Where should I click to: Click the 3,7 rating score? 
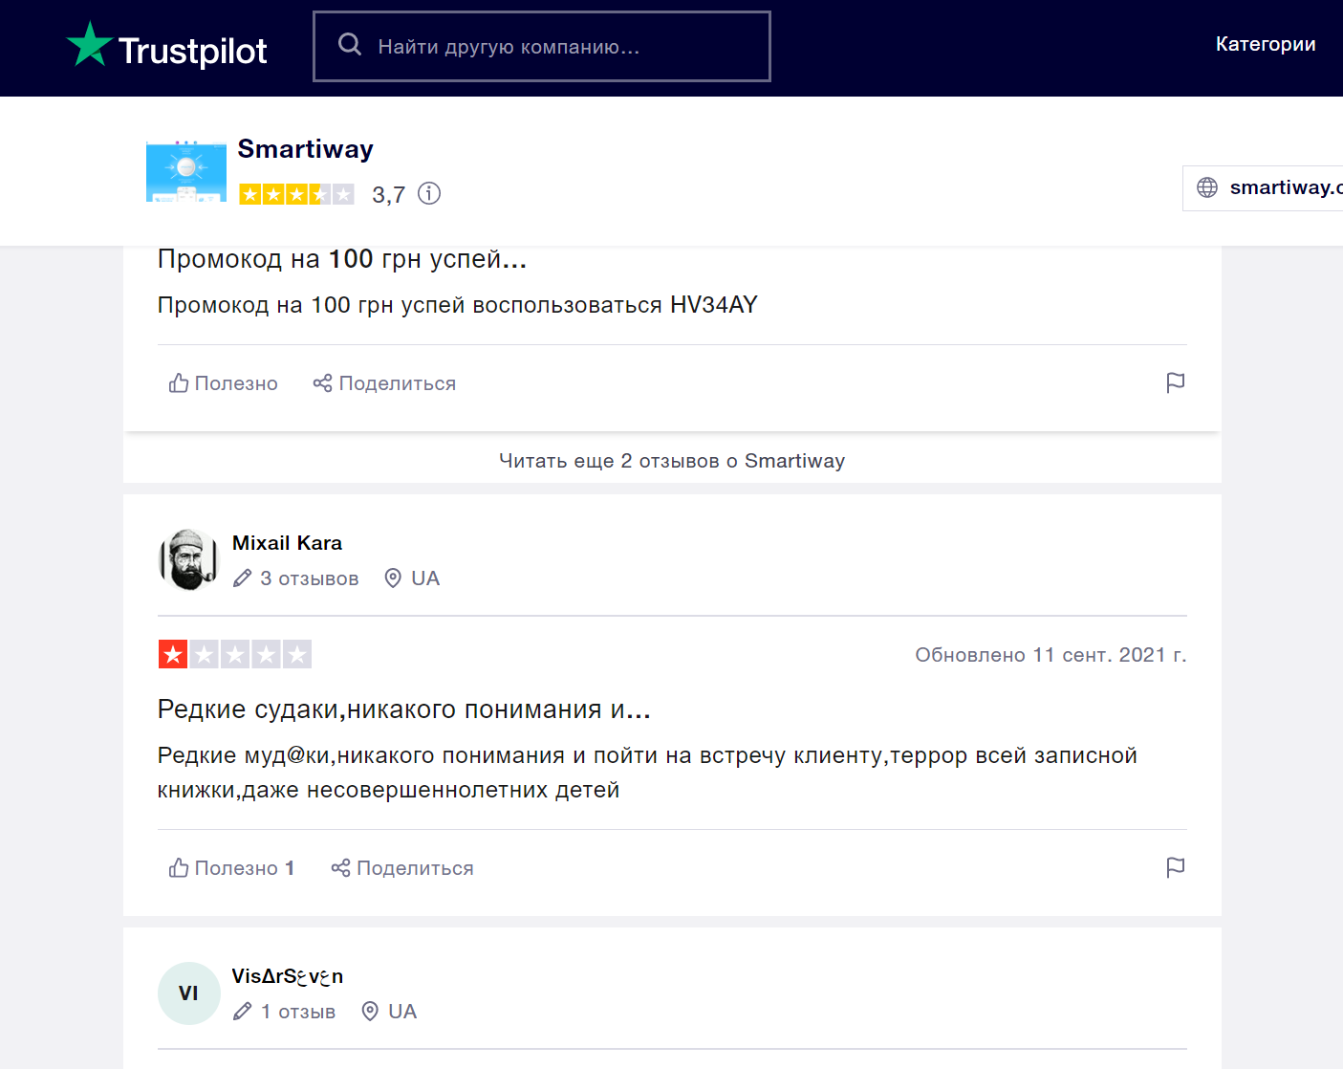(388, 195)
